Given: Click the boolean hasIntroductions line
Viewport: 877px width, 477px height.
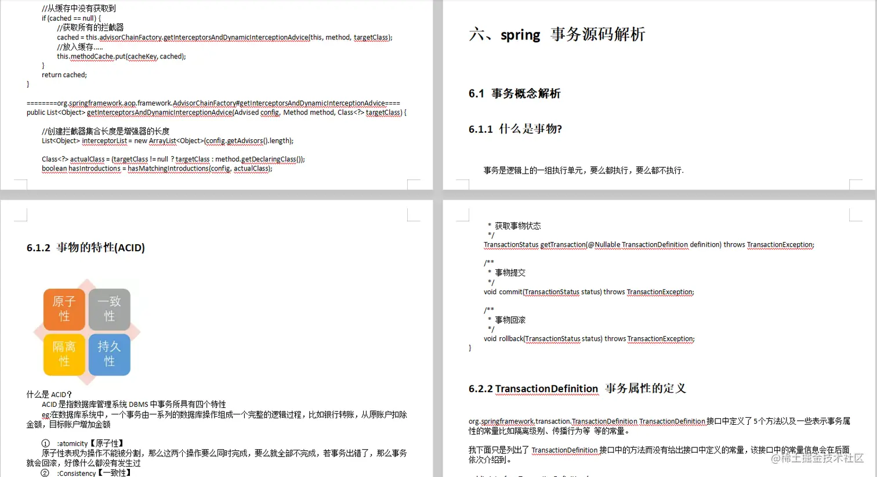Looking at the screenshot, I should pyautogui.click(x=157, y=169).
